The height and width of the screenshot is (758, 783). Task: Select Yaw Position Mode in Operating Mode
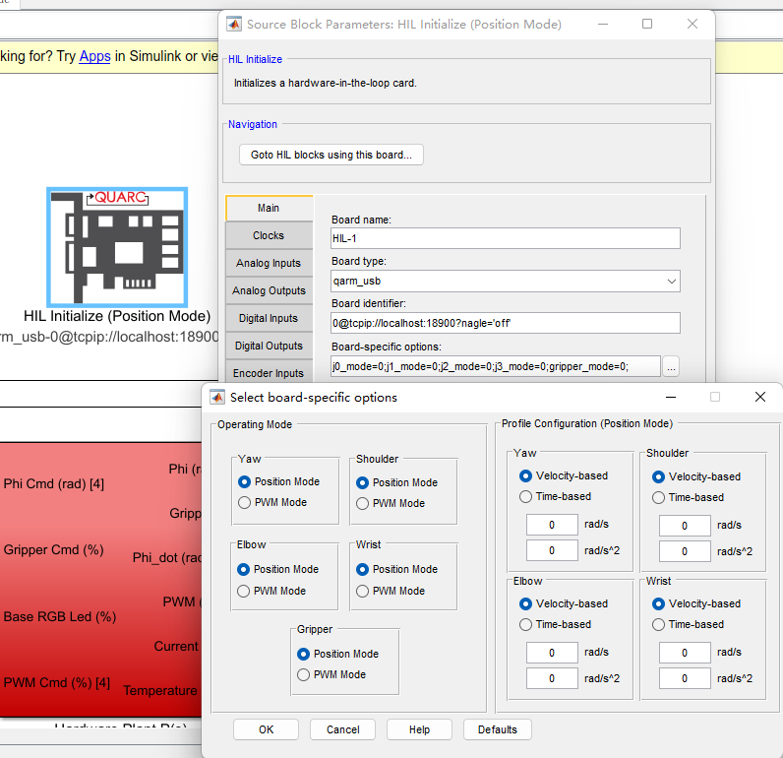(x=244, y=481)
